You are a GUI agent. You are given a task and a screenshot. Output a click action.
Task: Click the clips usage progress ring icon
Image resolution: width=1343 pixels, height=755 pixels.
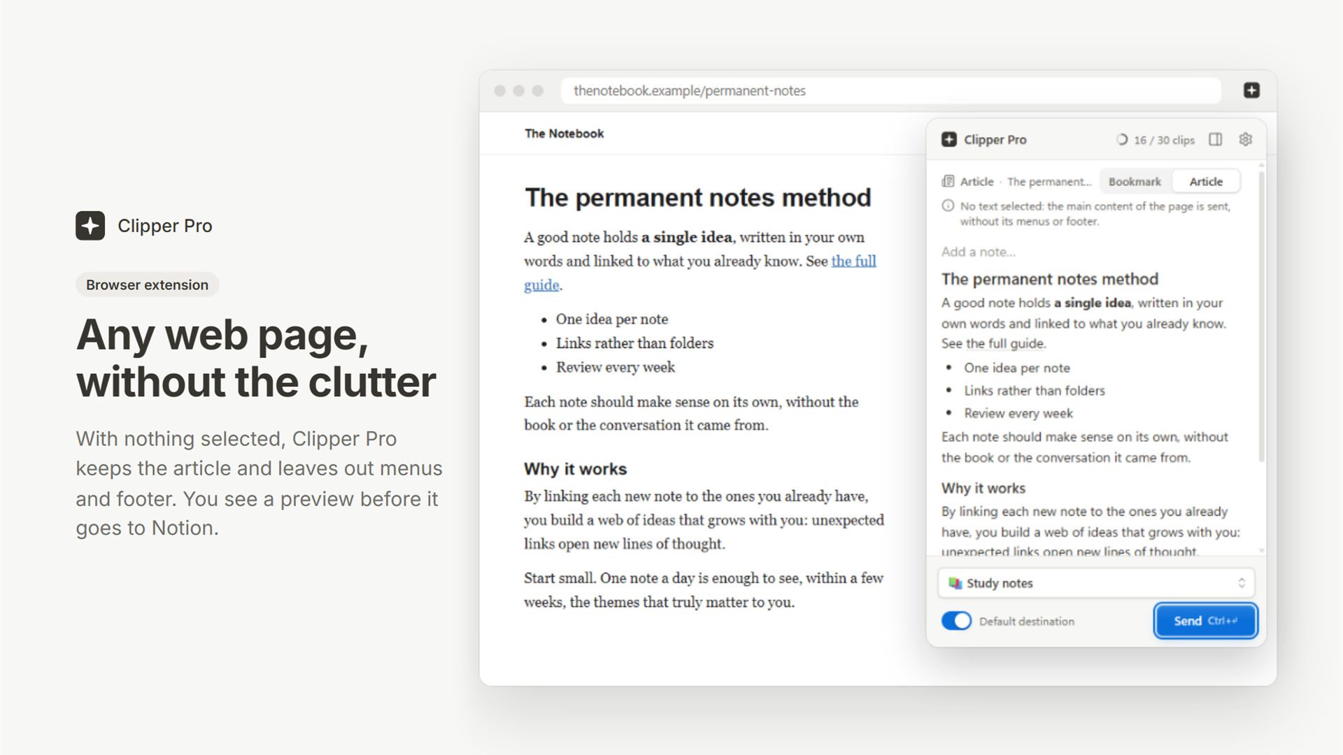coord(1122,140)
